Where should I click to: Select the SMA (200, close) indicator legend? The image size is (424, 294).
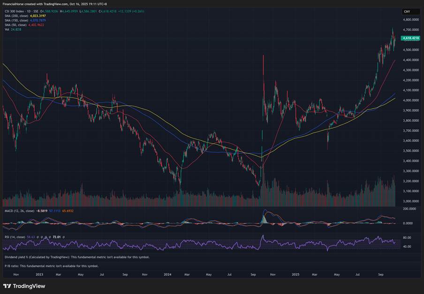coord(17,16)
